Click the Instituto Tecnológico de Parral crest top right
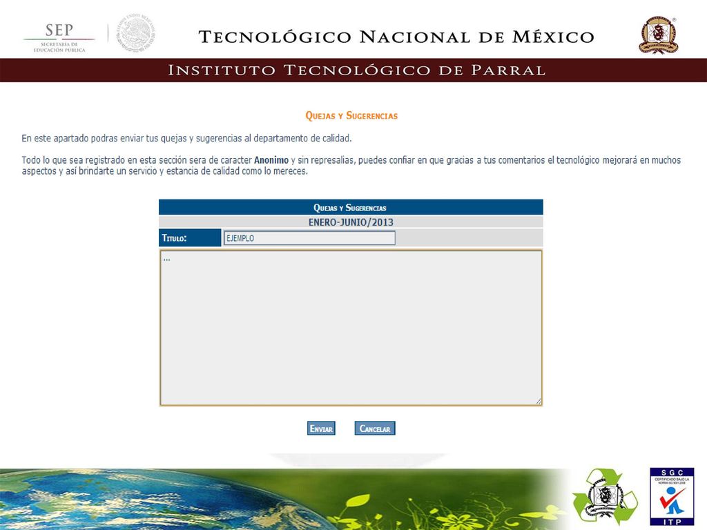 click(x=659, y=35)
